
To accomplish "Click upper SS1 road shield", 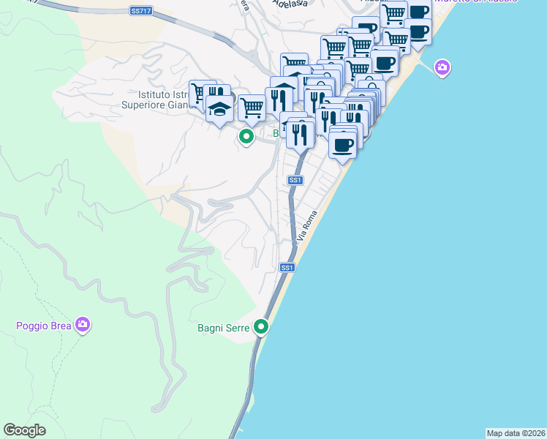I will point(295,180).
